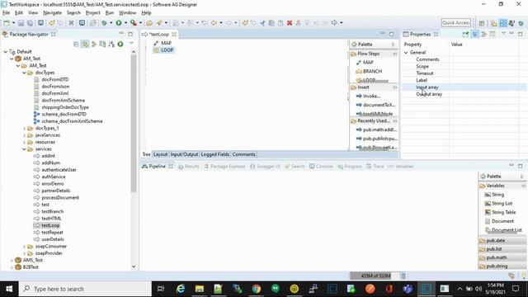Click the Windows Start button
The image size is (528, 297).
coord(9,289)
